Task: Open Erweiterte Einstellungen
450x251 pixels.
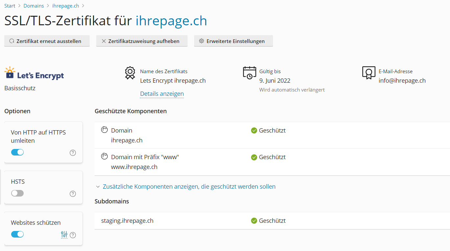Action: click(233, 41)
